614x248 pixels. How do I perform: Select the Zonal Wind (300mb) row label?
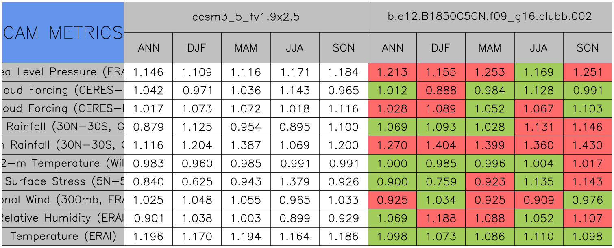coord(63,200)
